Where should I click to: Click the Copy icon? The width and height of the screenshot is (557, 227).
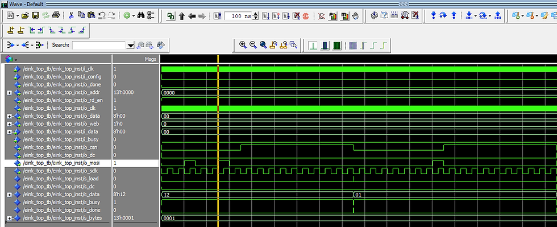point(81,15)
